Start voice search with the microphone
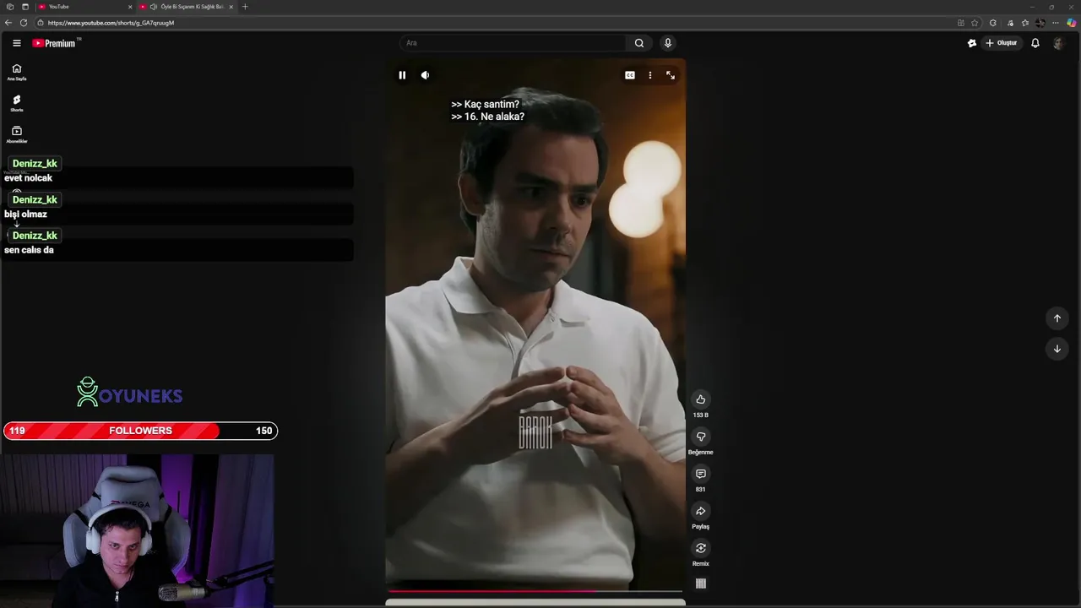Image resolution: width=1081 pixels, height=608 pixels. pyautogui.click(x=667, y=43)
